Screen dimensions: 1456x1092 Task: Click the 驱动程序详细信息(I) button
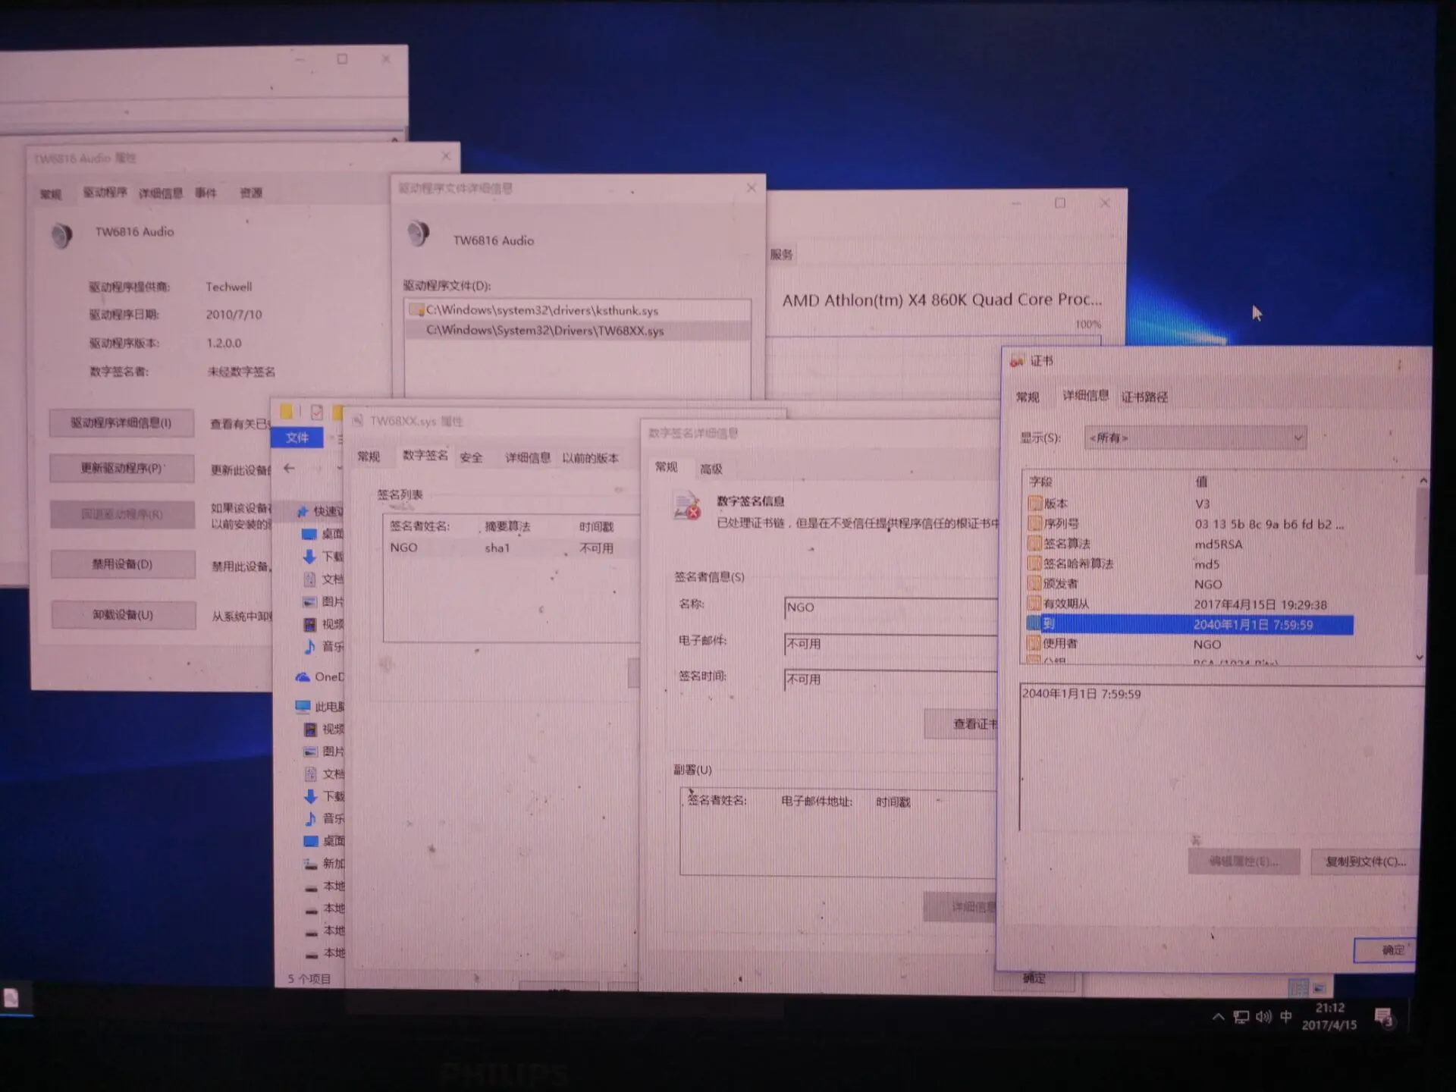pos(121,423)
